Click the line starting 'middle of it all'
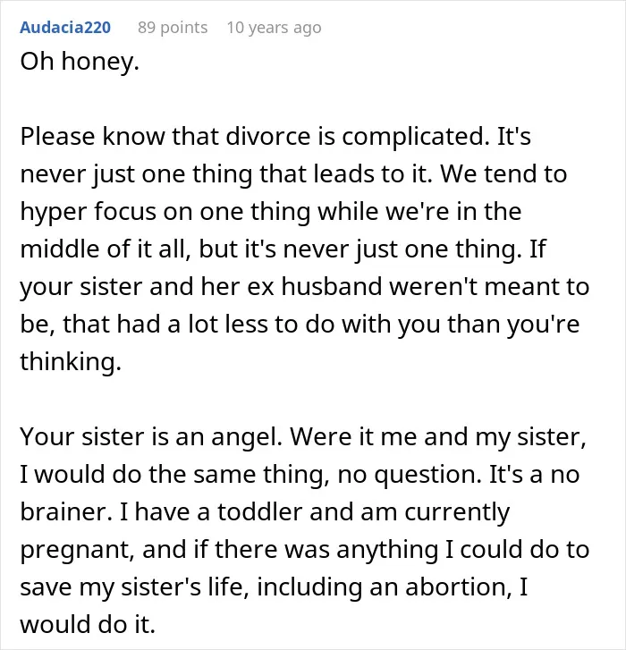This screenshot has height=650, width=626. (283, 249)
